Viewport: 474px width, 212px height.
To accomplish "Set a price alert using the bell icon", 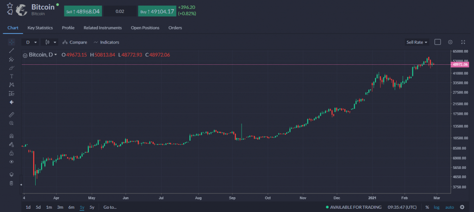I will pos(10,12).
